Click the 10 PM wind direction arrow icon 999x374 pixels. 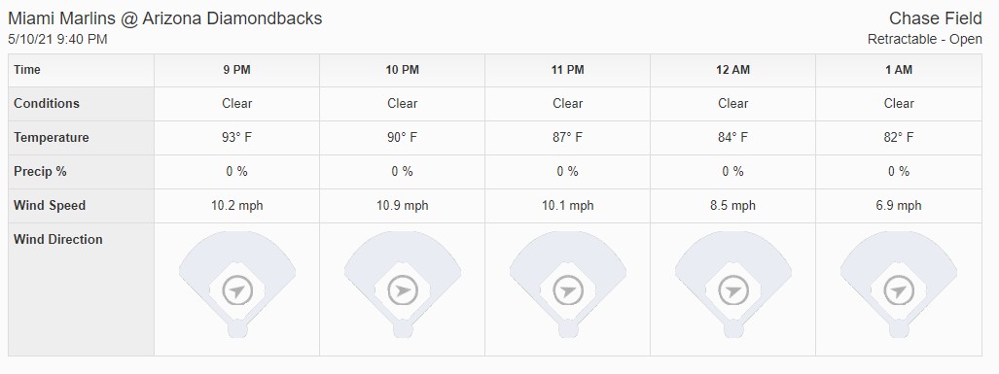click(403, 291)
